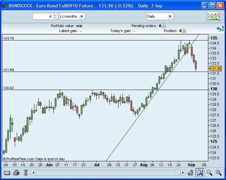This screenshot has height=180, width=226.
Task: Click the Jun label on the date axis
Action: [x=49, y=165]
